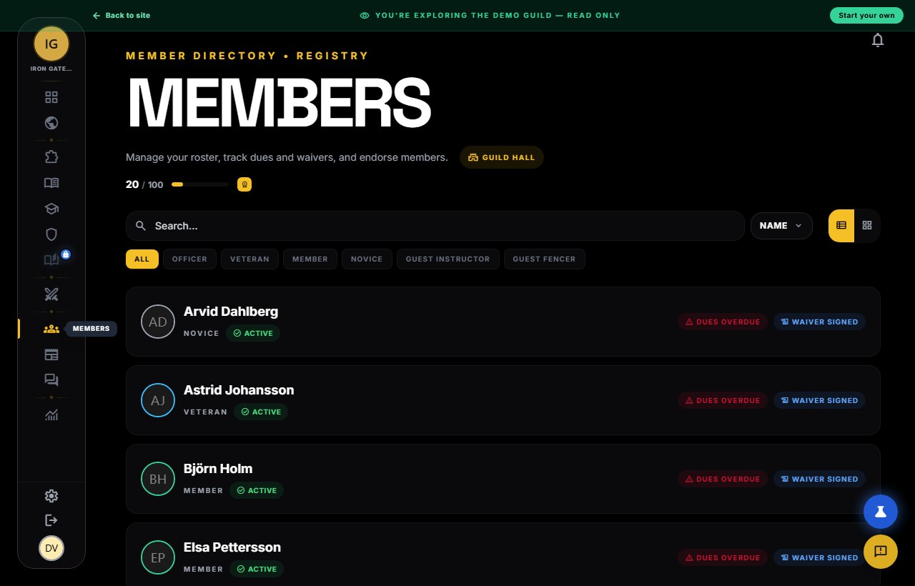The height and width of the screenshot is (586, 915).
Task: Select the graduation cap sidebar icon
Action: click(x=51, y=209)
